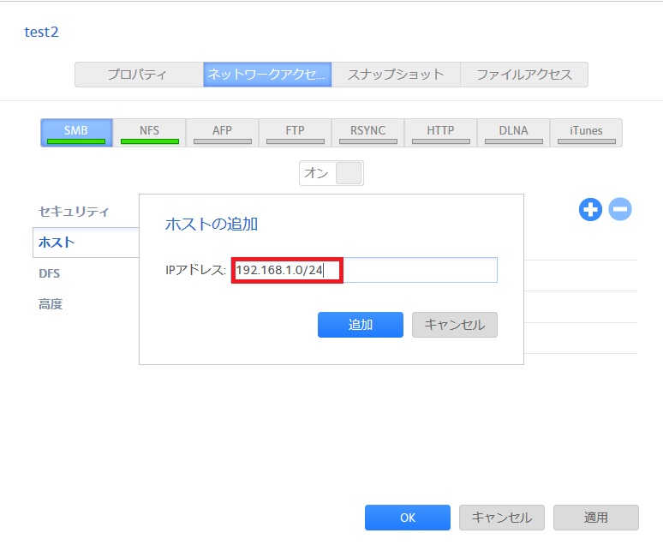This screenshot has height=557, width=663.
Task: Select the NFS protocol tab
Action: click(149, 133)
